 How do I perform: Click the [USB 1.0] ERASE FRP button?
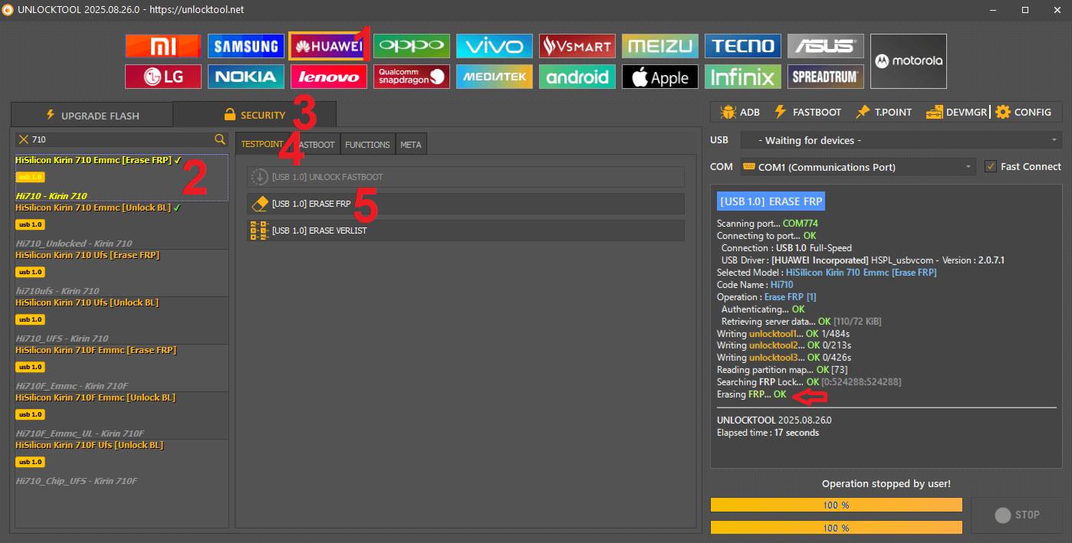tap(465, 204)
